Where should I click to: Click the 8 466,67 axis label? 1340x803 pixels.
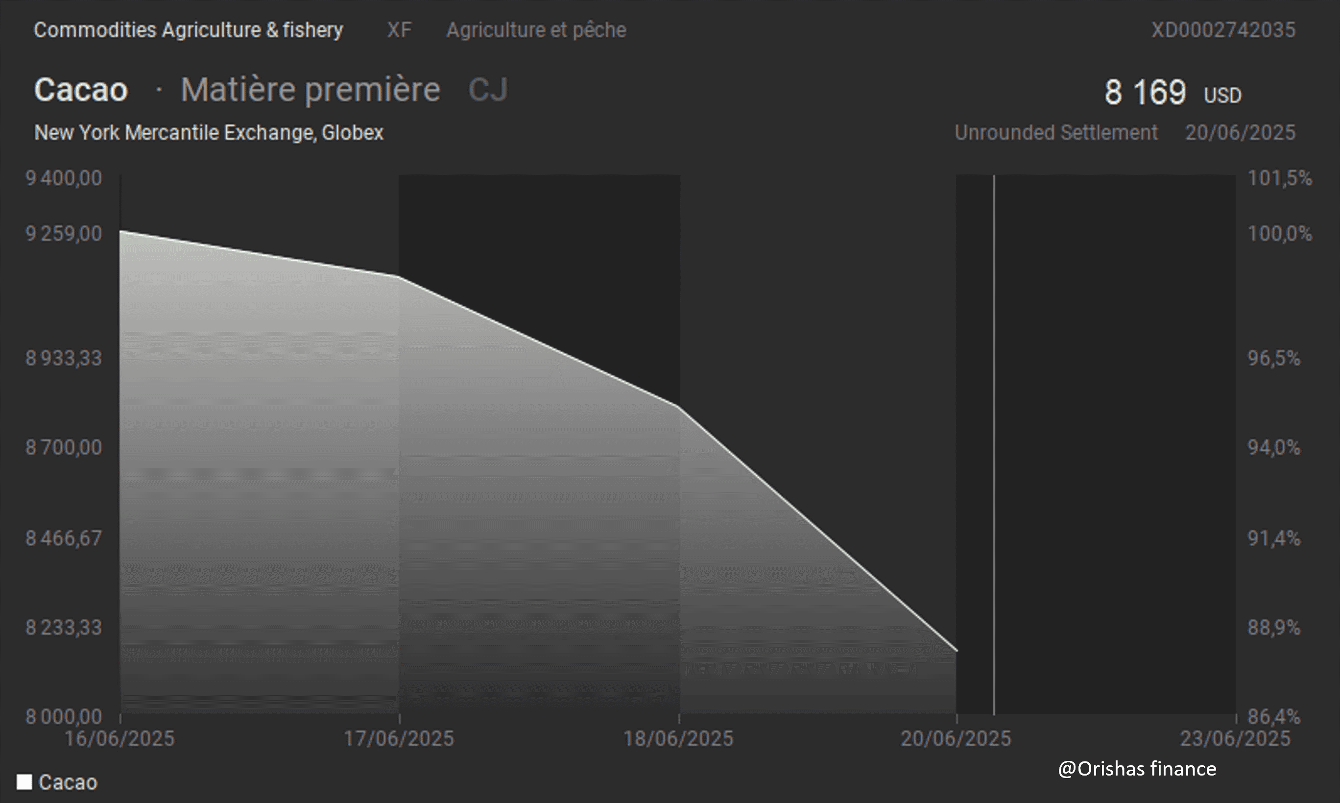63,538
